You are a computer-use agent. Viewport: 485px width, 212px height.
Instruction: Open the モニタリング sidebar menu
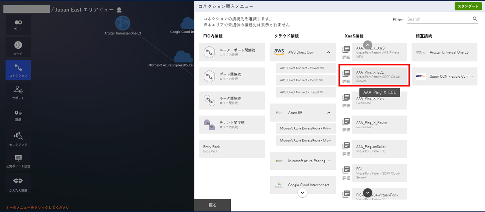(18, 138)
